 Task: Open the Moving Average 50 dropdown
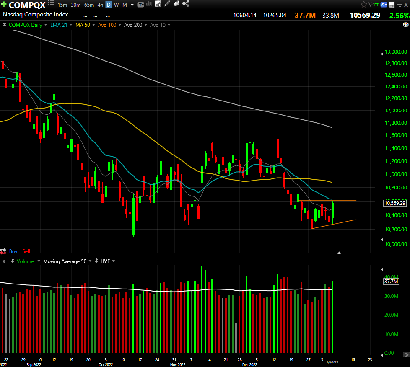click(x=90, y=261)
